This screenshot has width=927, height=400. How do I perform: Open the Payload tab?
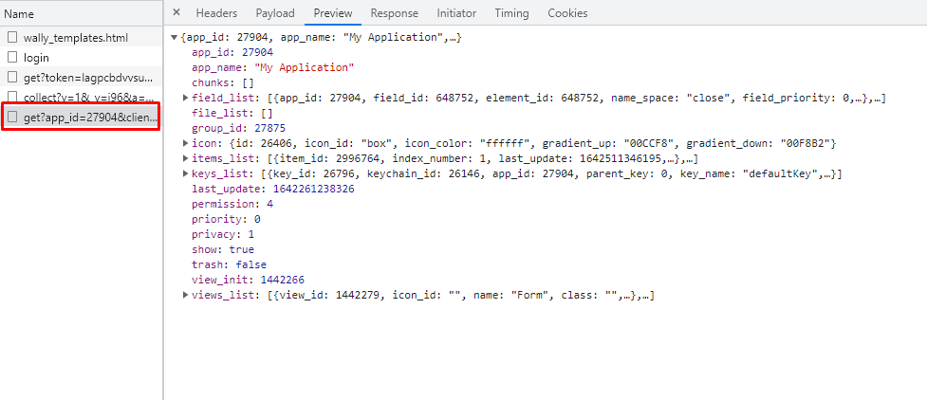[274, 13]
